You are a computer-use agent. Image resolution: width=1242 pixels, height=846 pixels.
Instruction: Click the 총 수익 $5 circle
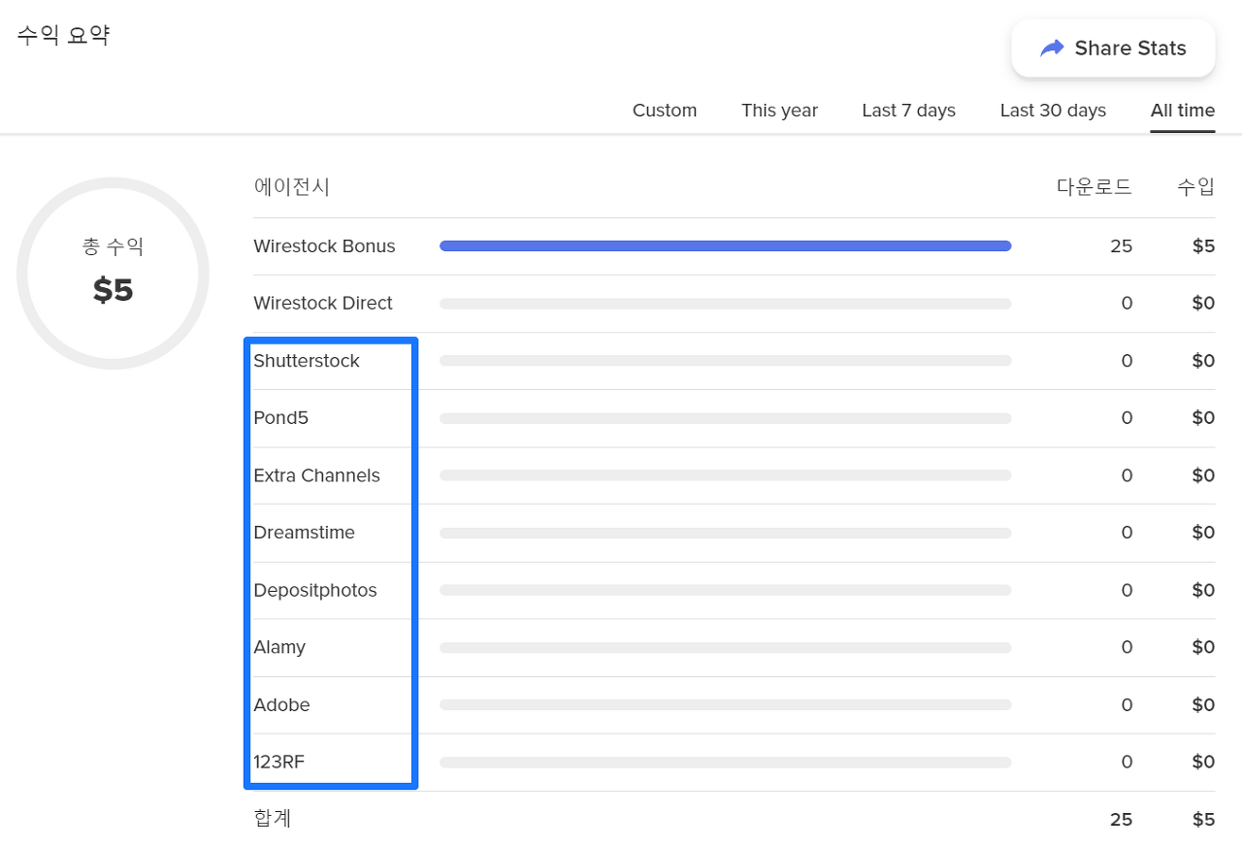click(x=113, y=274)
